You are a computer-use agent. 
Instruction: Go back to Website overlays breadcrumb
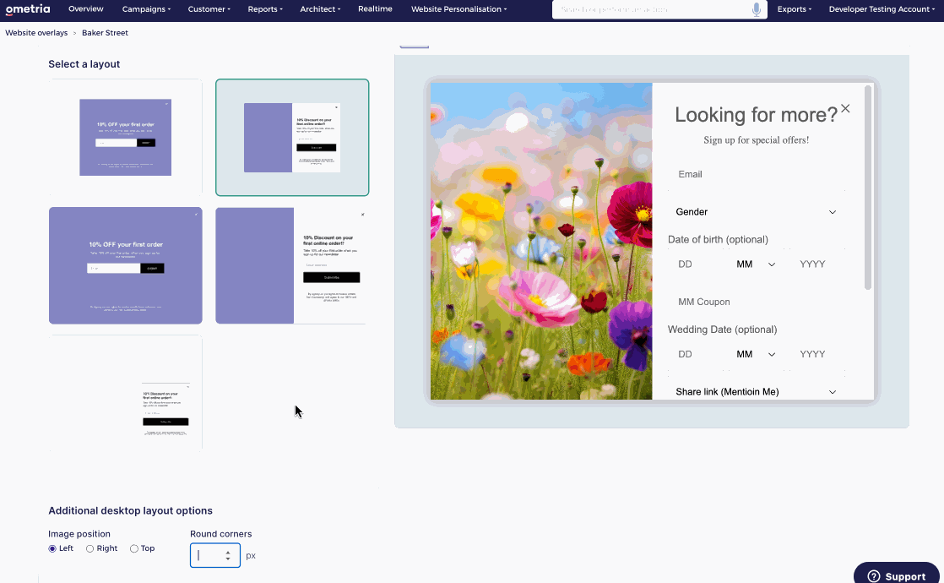click(36, 32)
